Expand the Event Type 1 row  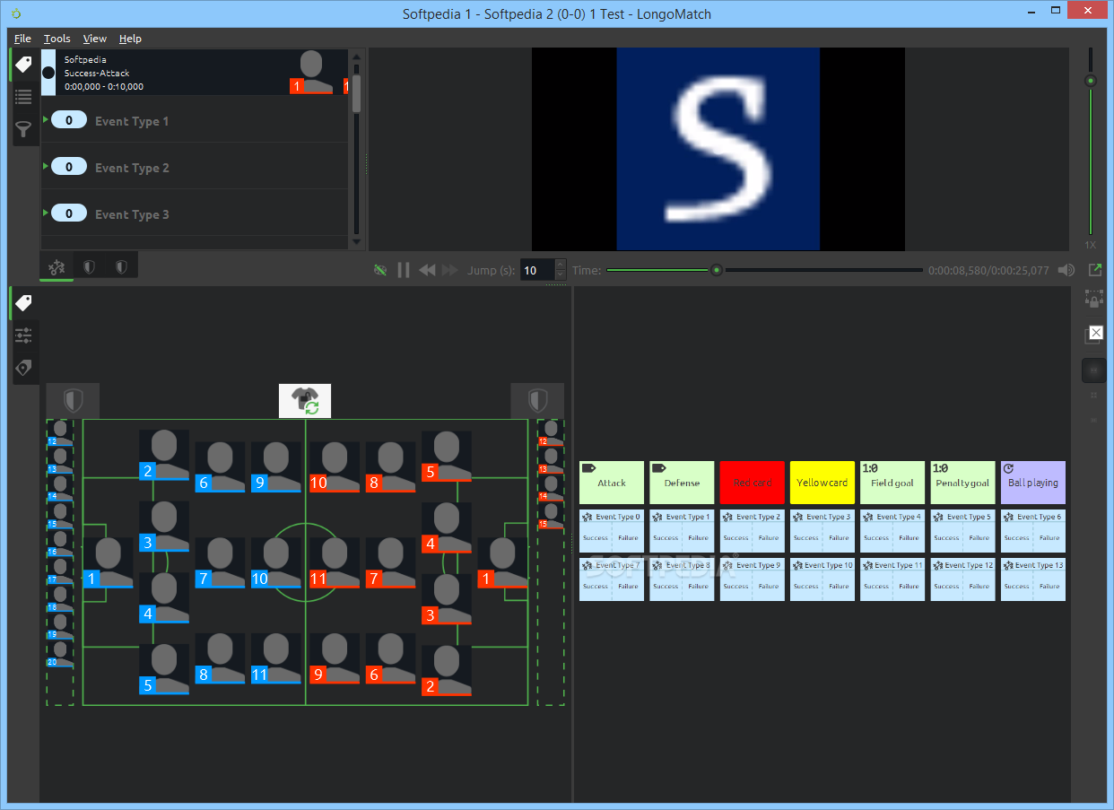tap(46, 118)
